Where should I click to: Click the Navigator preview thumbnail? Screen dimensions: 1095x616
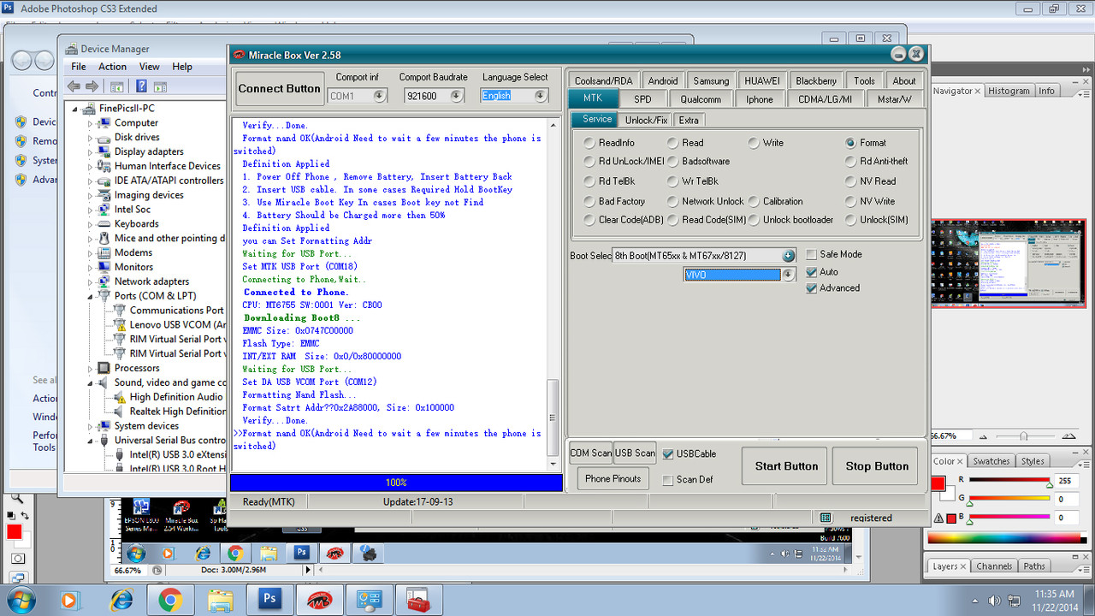click(1008, 264)
